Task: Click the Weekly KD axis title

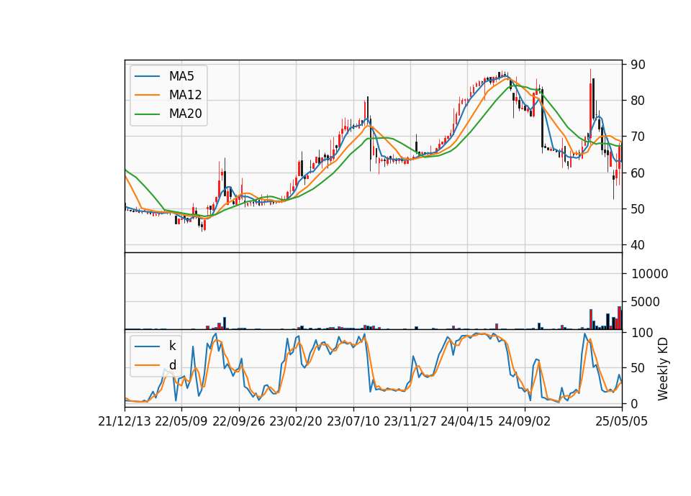Action: coord(663,369)
